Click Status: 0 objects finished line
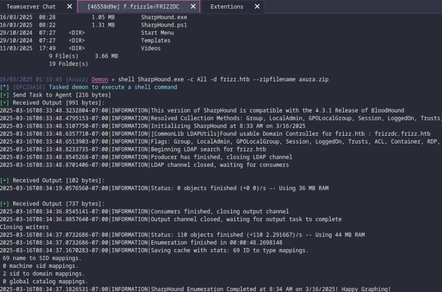442x292 pixels. (x=164, y=188)
